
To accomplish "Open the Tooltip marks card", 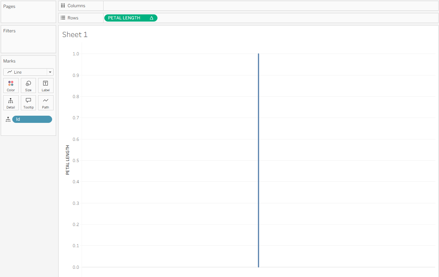I will click(x=28, y=103).
